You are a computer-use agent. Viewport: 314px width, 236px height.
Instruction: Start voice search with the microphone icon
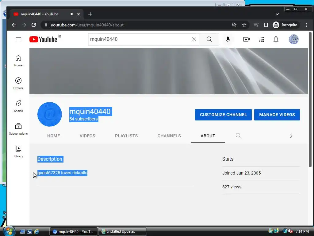pyautogui.click(x=228, y=39)
